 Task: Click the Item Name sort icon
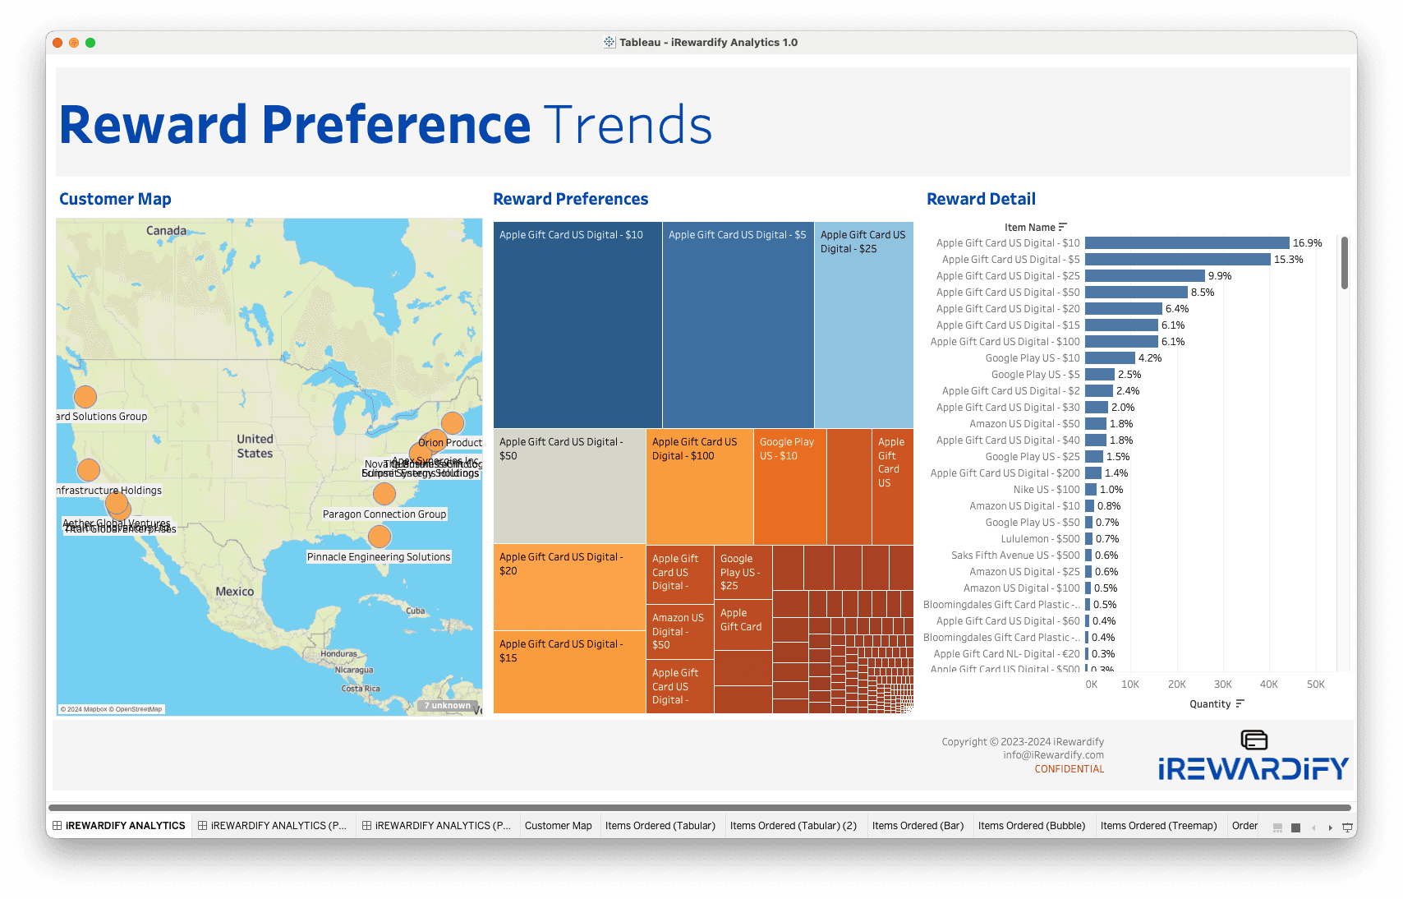tap(1063, 227)
